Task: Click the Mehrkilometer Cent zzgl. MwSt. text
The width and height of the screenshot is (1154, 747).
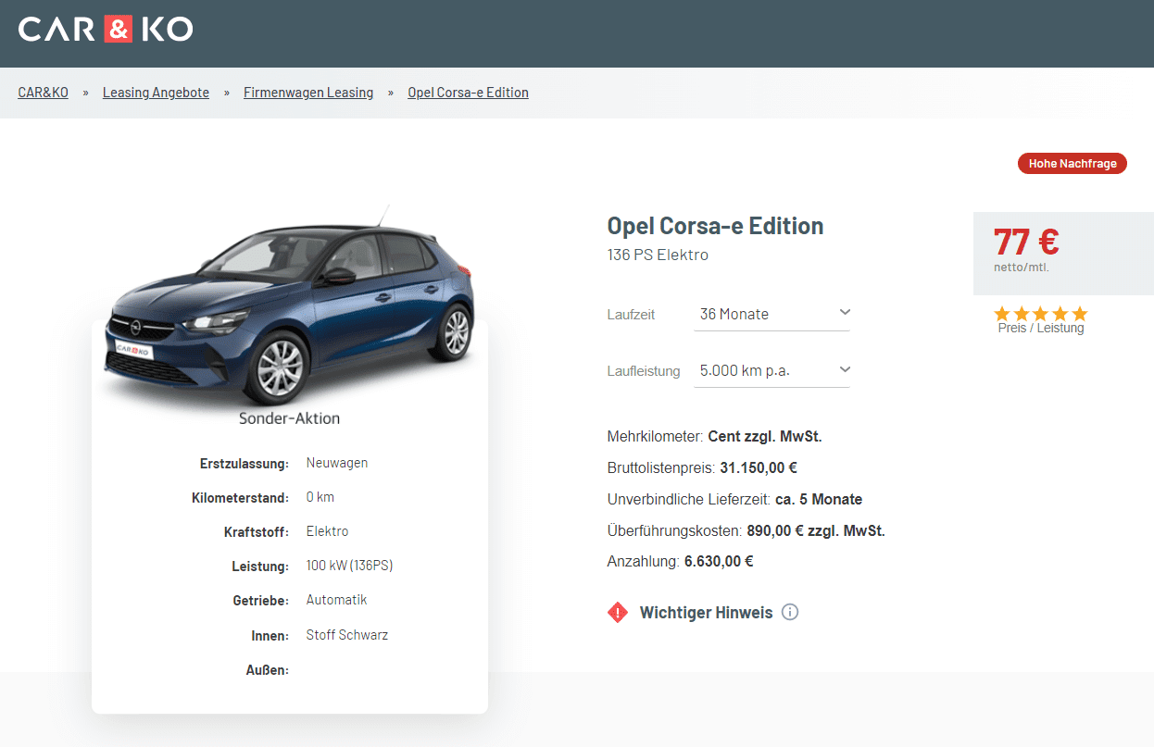Action: (715, 436)
